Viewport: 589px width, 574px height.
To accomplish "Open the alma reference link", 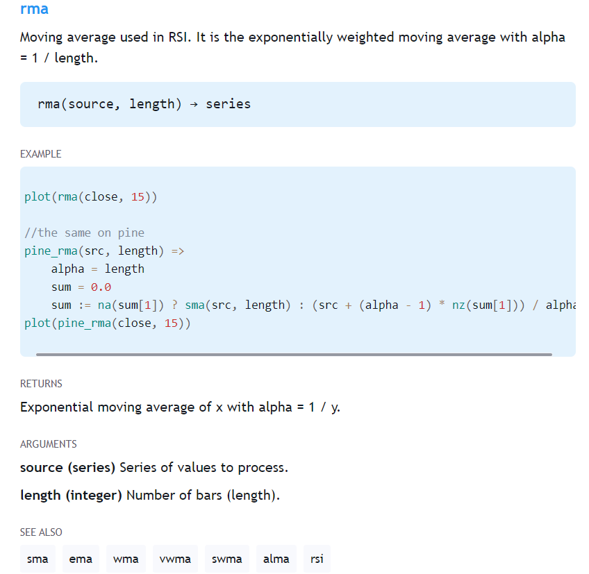I will (x=276, y=559).
